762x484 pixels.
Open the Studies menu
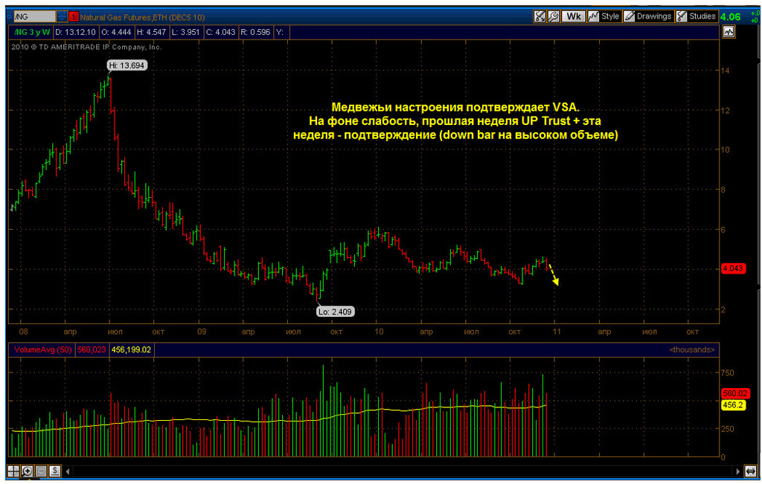click(x=697, y=16)
